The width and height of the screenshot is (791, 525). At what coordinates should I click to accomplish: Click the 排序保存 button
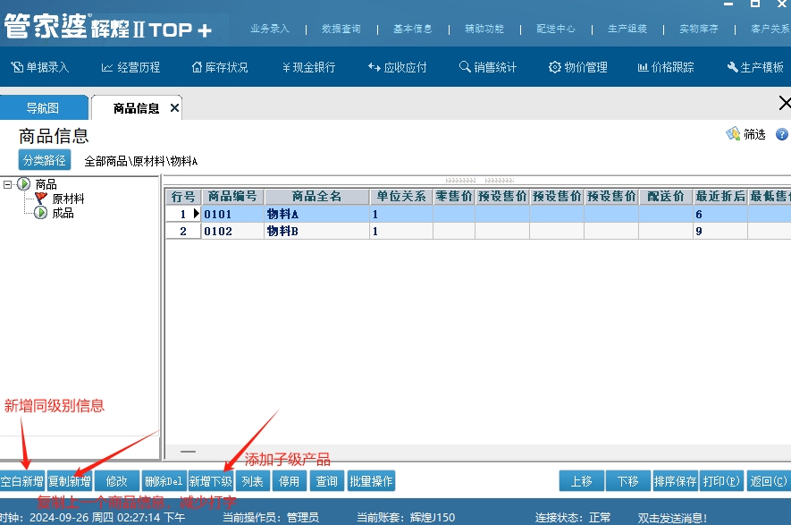click(675, 481)
